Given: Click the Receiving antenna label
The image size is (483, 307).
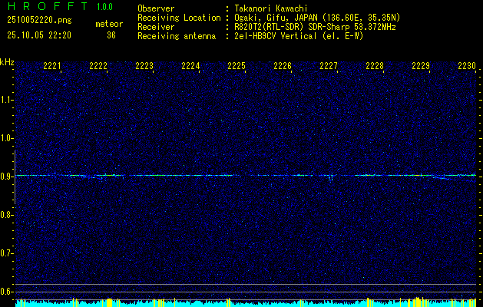Looking at the screenshot, I should (177, 36).
